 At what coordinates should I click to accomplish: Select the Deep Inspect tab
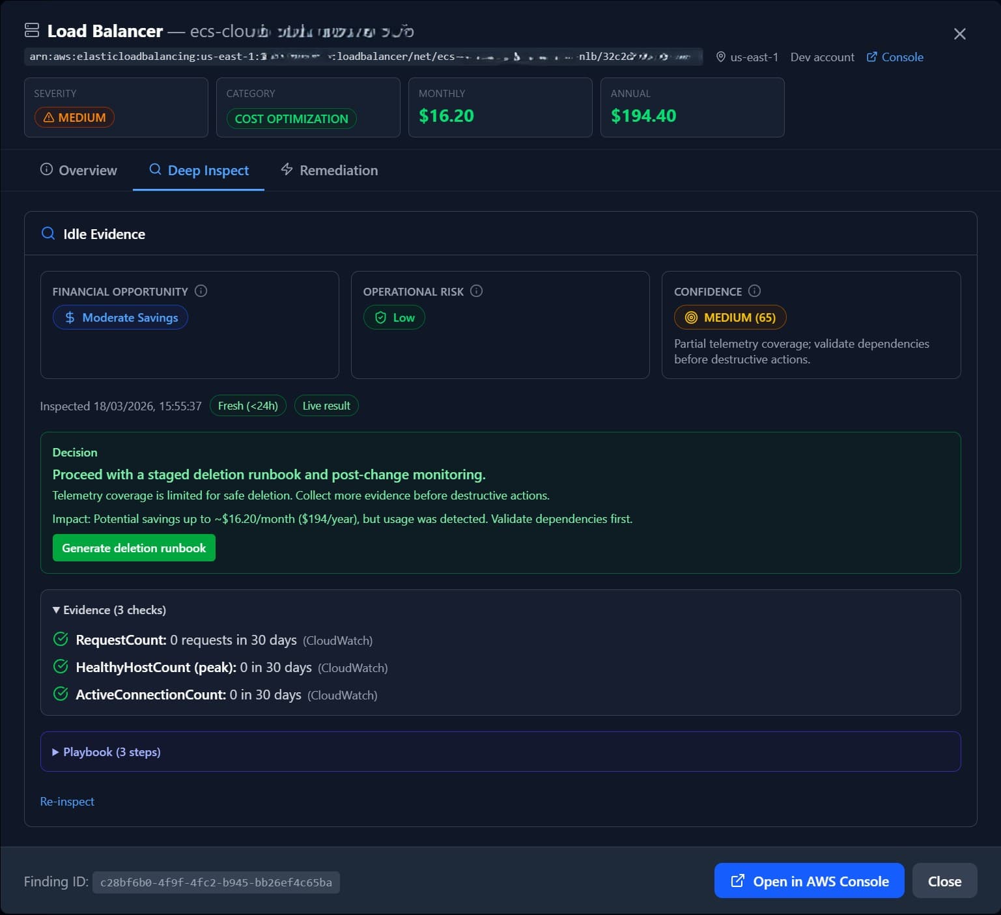point(199,171)
